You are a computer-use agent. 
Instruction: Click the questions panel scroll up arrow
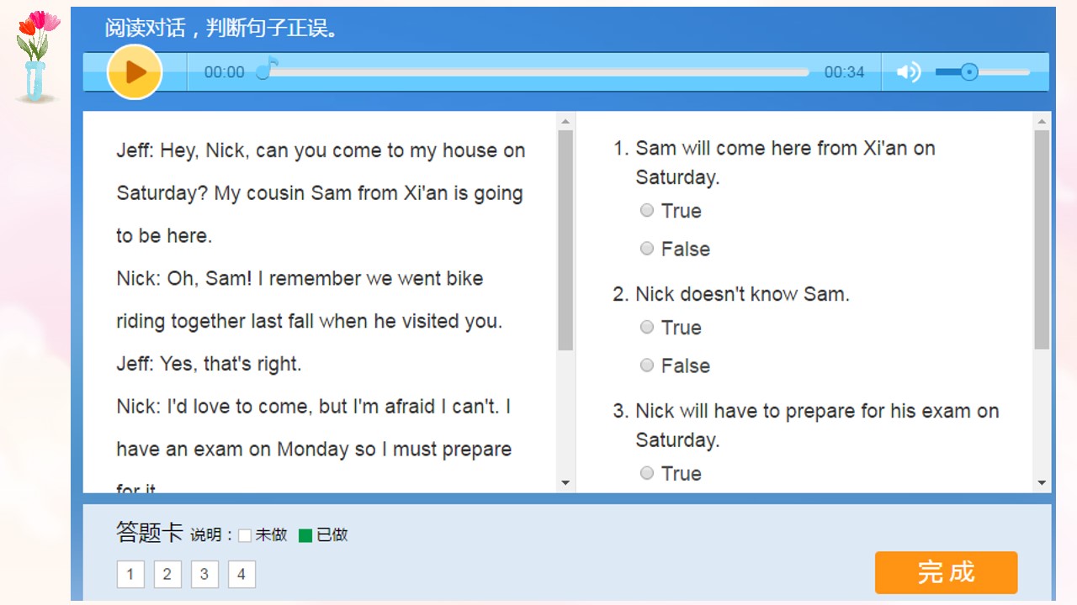pos(1042,122)
